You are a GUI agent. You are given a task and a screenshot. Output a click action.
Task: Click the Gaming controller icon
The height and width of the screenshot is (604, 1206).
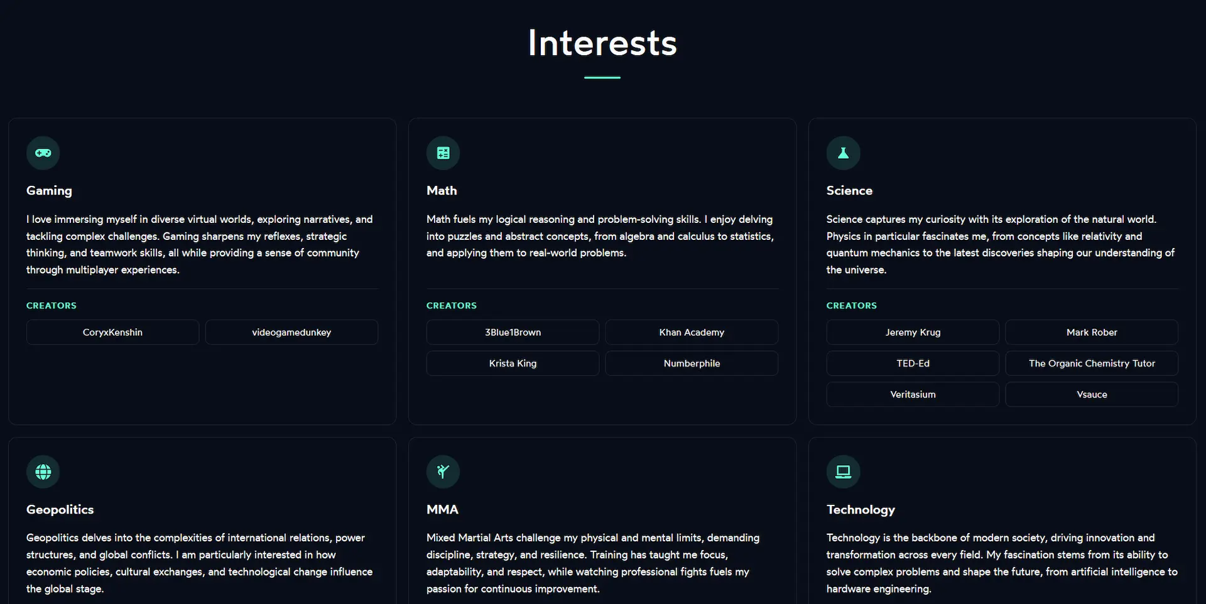(x=43, y=153)
